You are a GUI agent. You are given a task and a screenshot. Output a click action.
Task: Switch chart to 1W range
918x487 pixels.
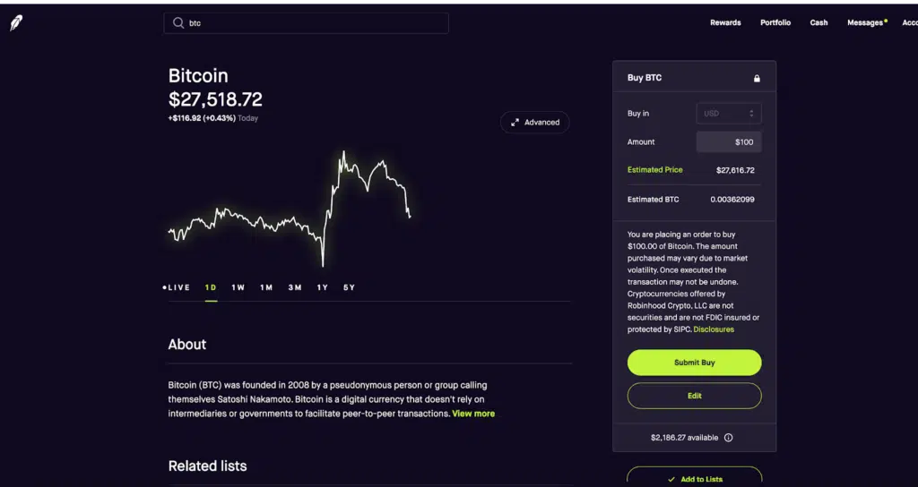click(238, 287)
